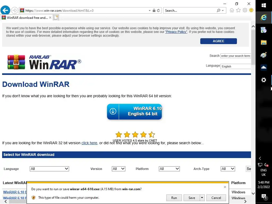Click the network tray icon
This screenshot has width=272, height=204.
point(260,165)
